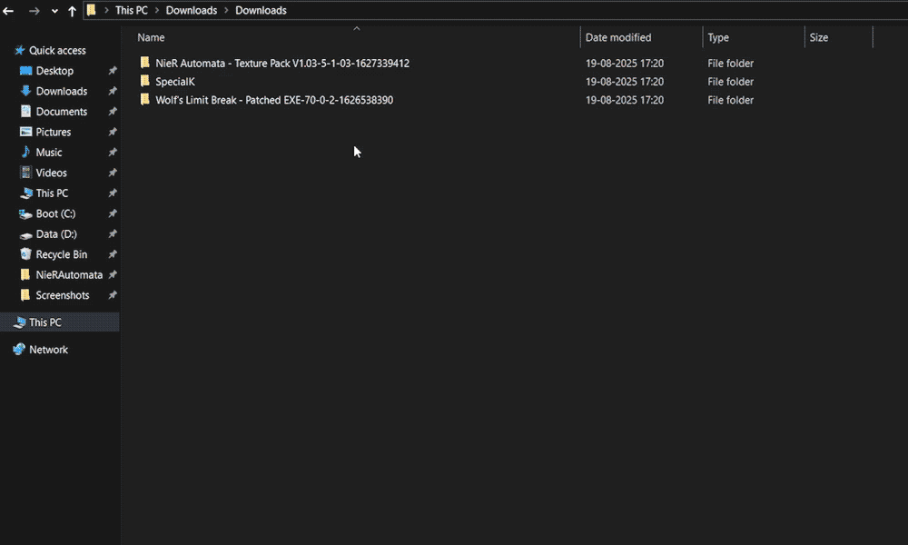Open the first Downloads breadcrumb segment
Image resolution: width=908 pixels, height=545 pixels.
[x=191, y=10]
